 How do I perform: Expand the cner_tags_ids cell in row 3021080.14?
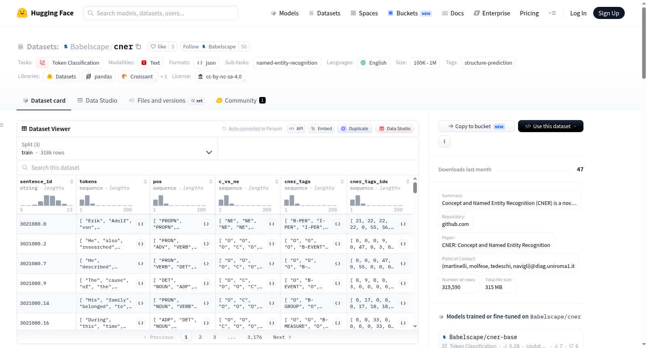(x=403, y=303)
